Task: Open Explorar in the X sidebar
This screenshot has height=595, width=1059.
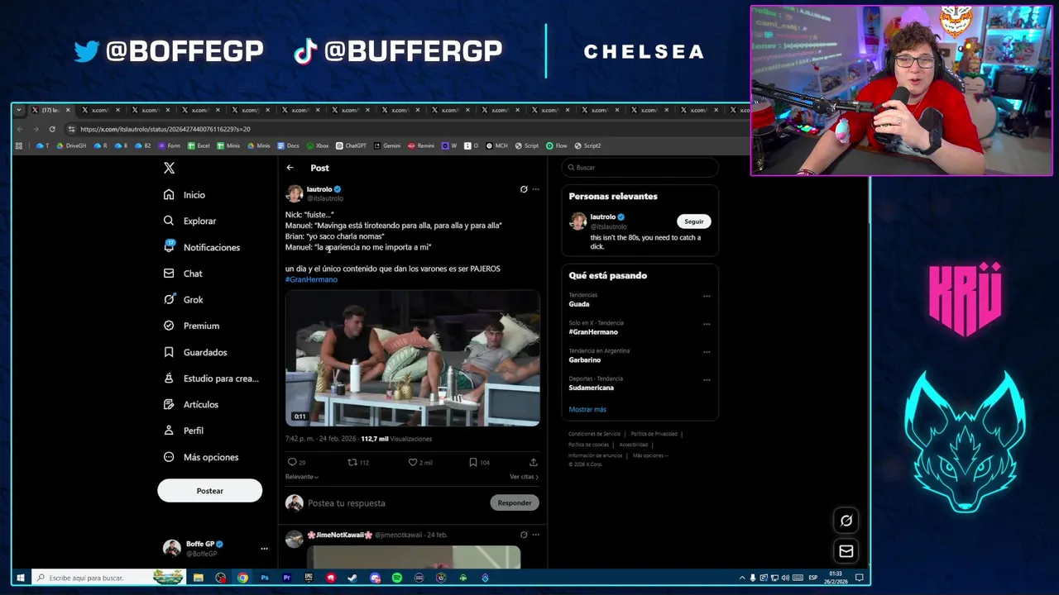Action: coord(189,221)
